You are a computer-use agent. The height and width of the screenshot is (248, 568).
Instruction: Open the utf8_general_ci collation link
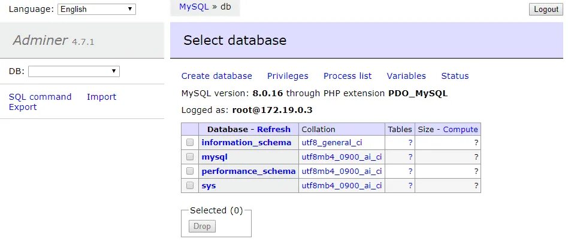click(x=331, y=142)
